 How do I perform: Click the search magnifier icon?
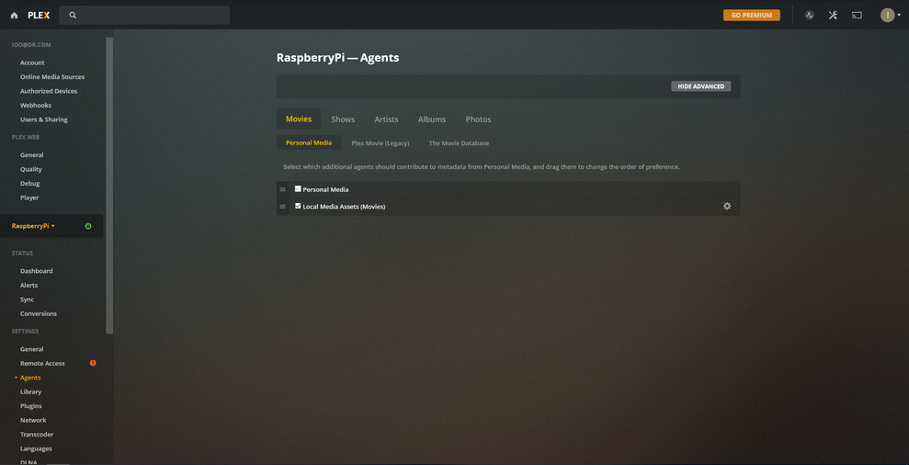(x=73, y=16)
